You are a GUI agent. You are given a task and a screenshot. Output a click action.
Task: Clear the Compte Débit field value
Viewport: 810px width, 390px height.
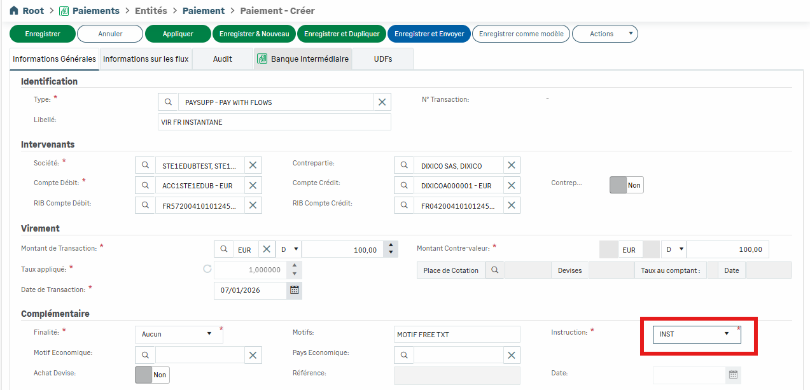point(253,186)
